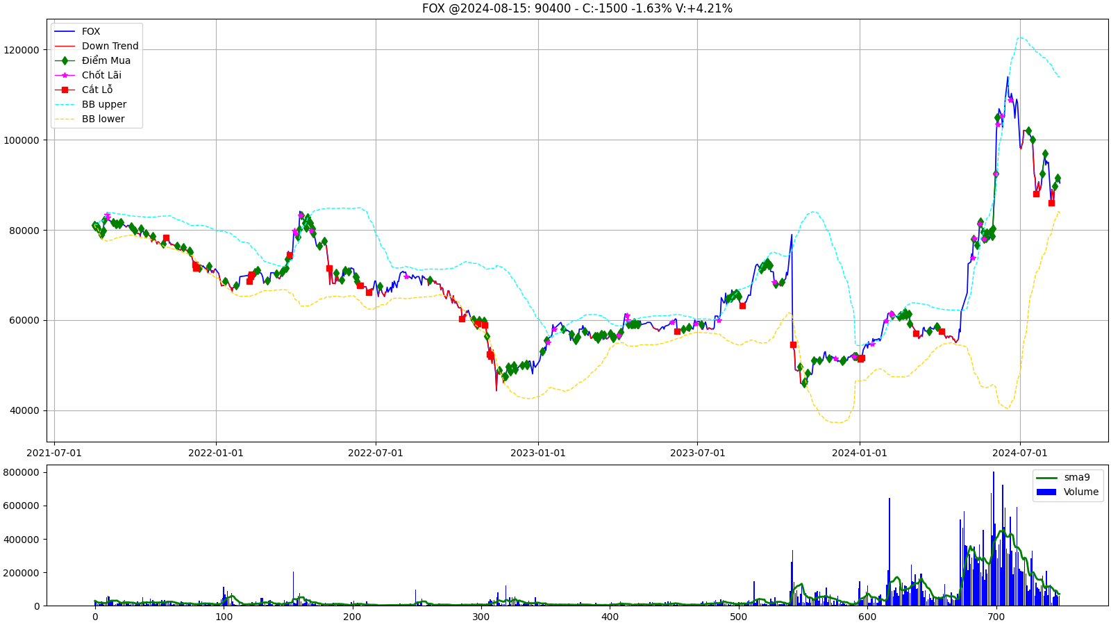1111x625 pixels.
Task: Click the 2023-07-01 date axis label
Action: 698,453
